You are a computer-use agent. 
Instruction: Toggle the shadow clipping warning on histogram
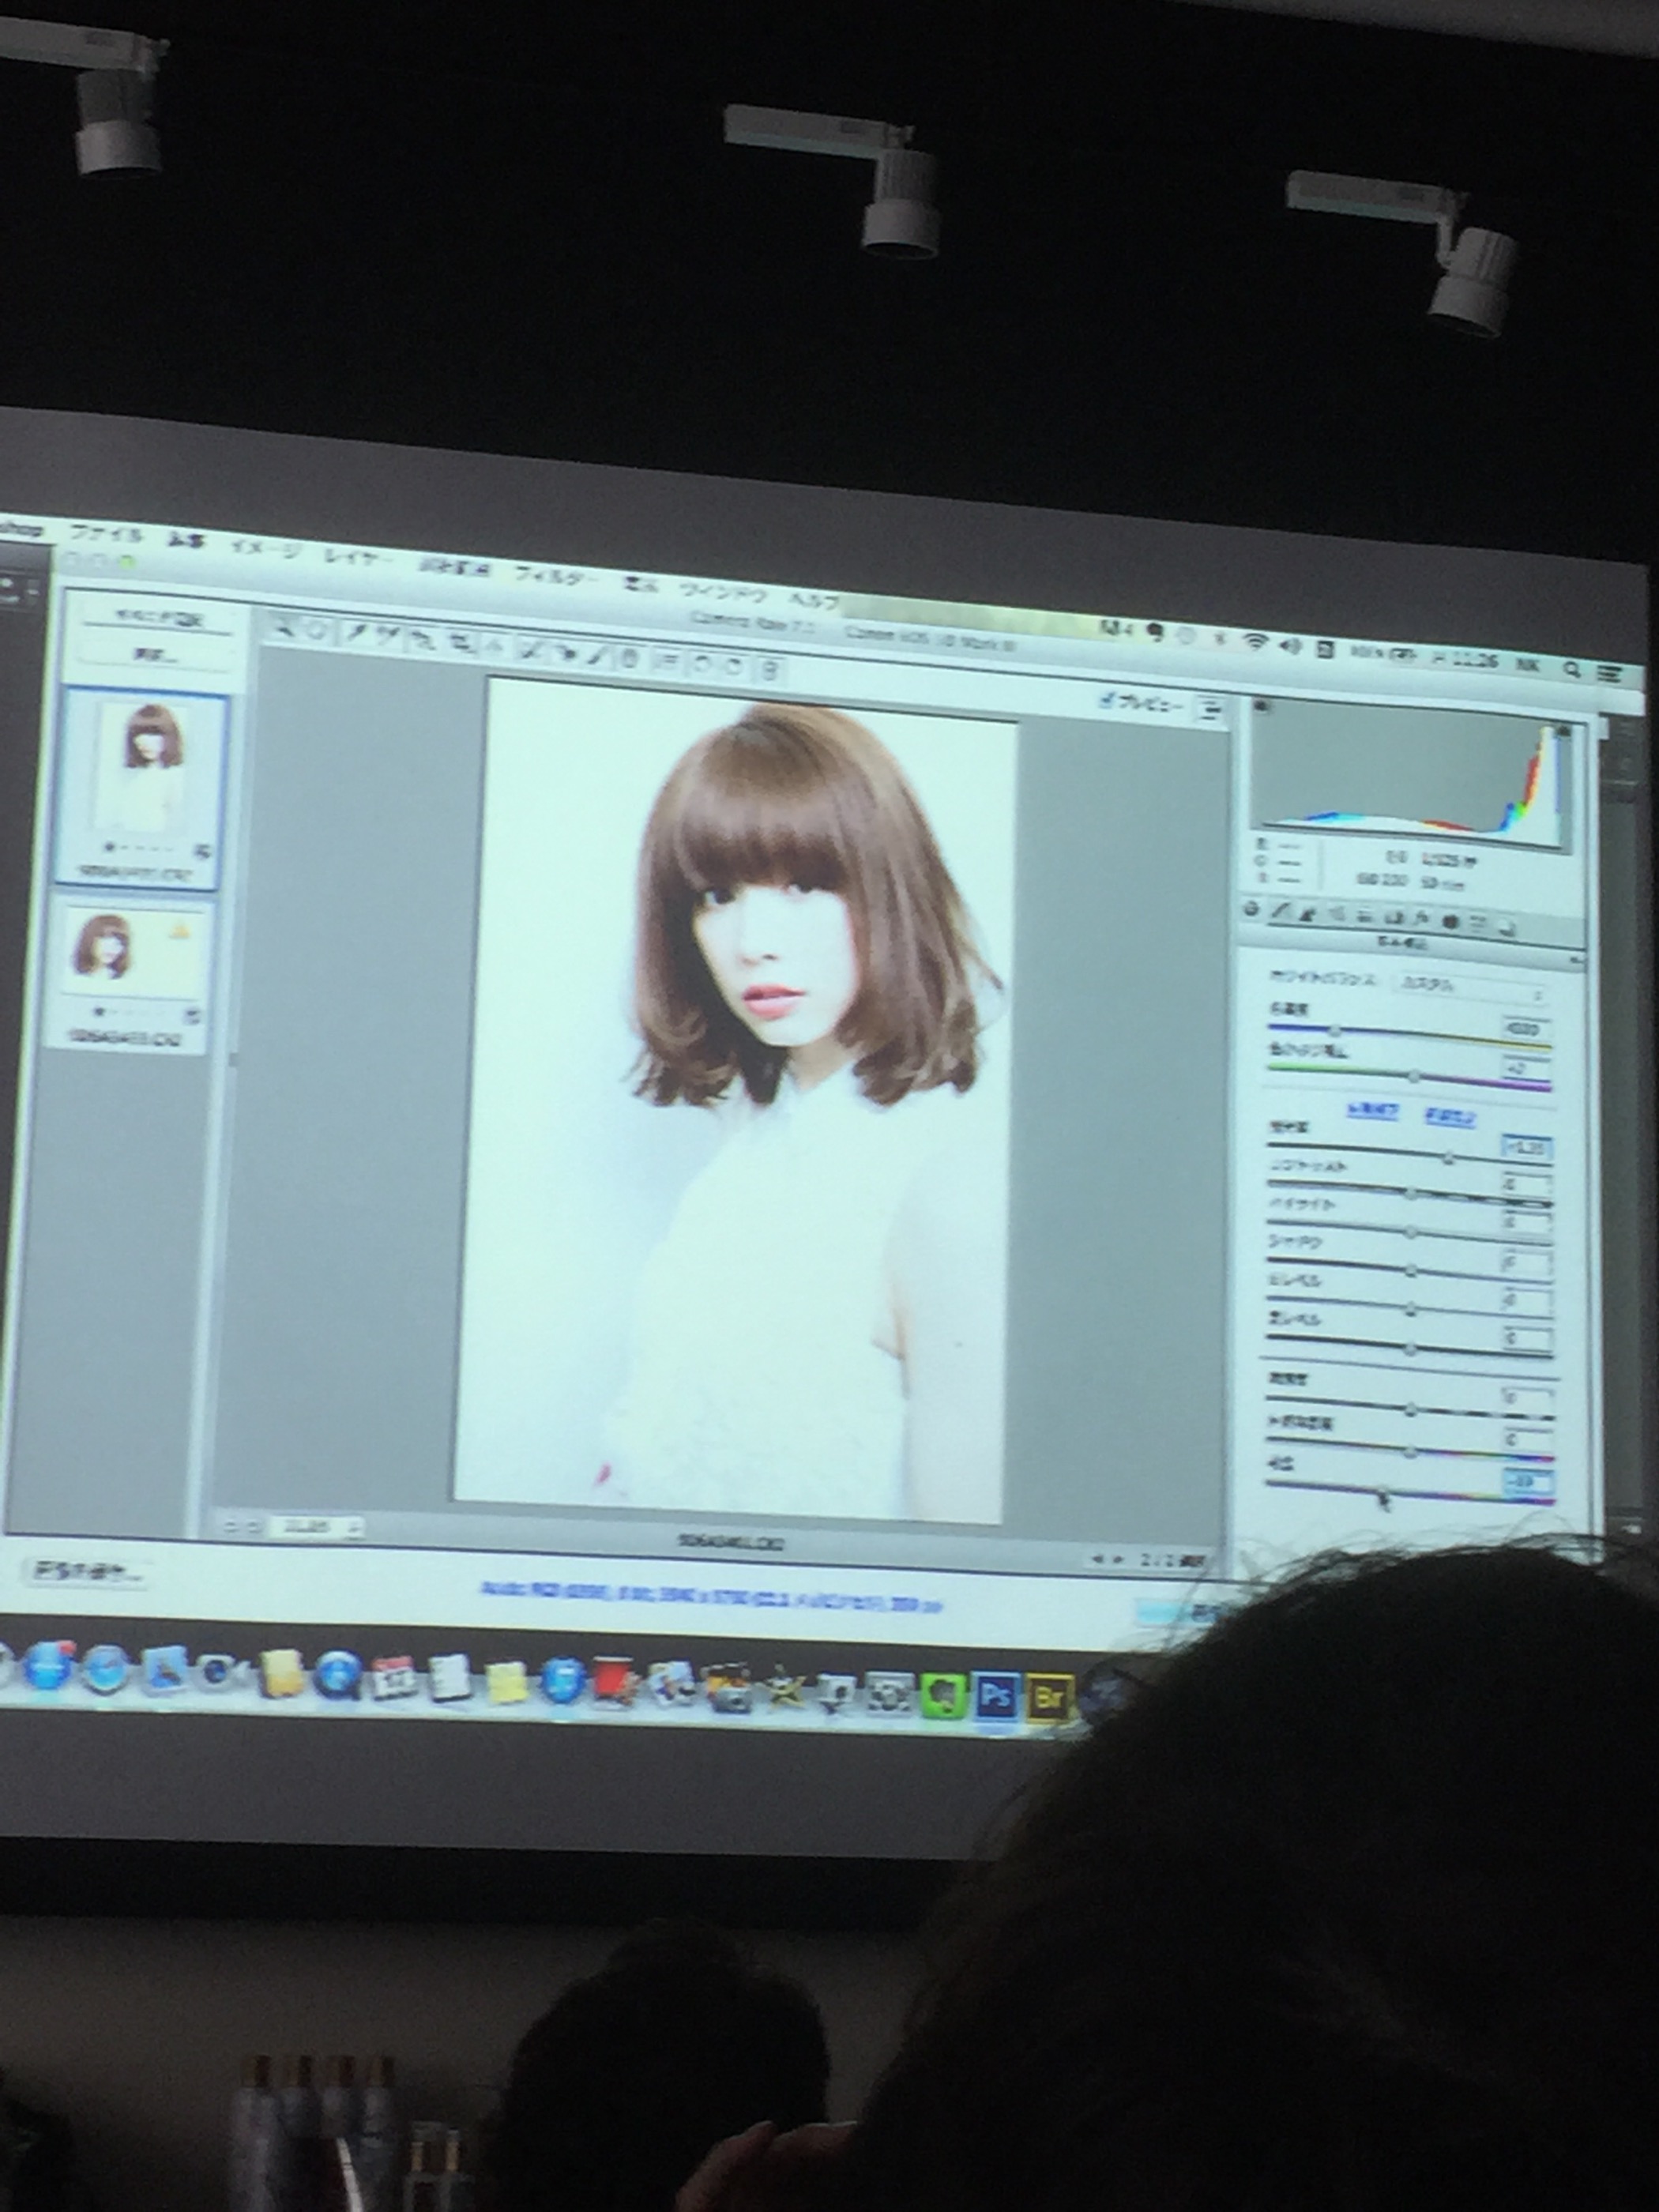click(1261, 706)
